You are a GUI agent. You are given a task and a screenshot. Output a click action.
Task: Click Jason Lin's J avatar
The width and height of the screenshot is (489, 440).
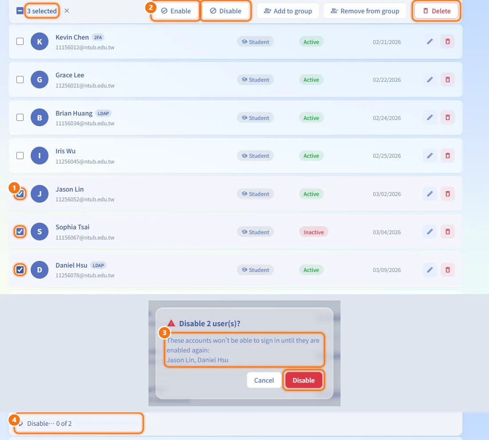(40, 194)
